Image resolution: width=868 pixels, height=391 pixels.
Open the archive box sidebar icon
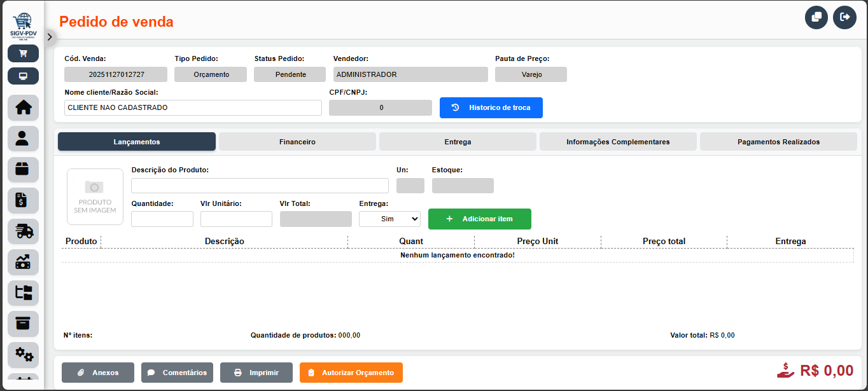coord(23,324)
